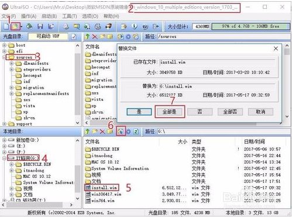Expand the support folder node

coord(4,124)
